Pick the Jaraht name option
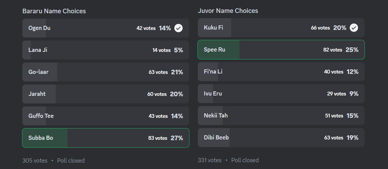388x169 pixels. tap(106, 94)
